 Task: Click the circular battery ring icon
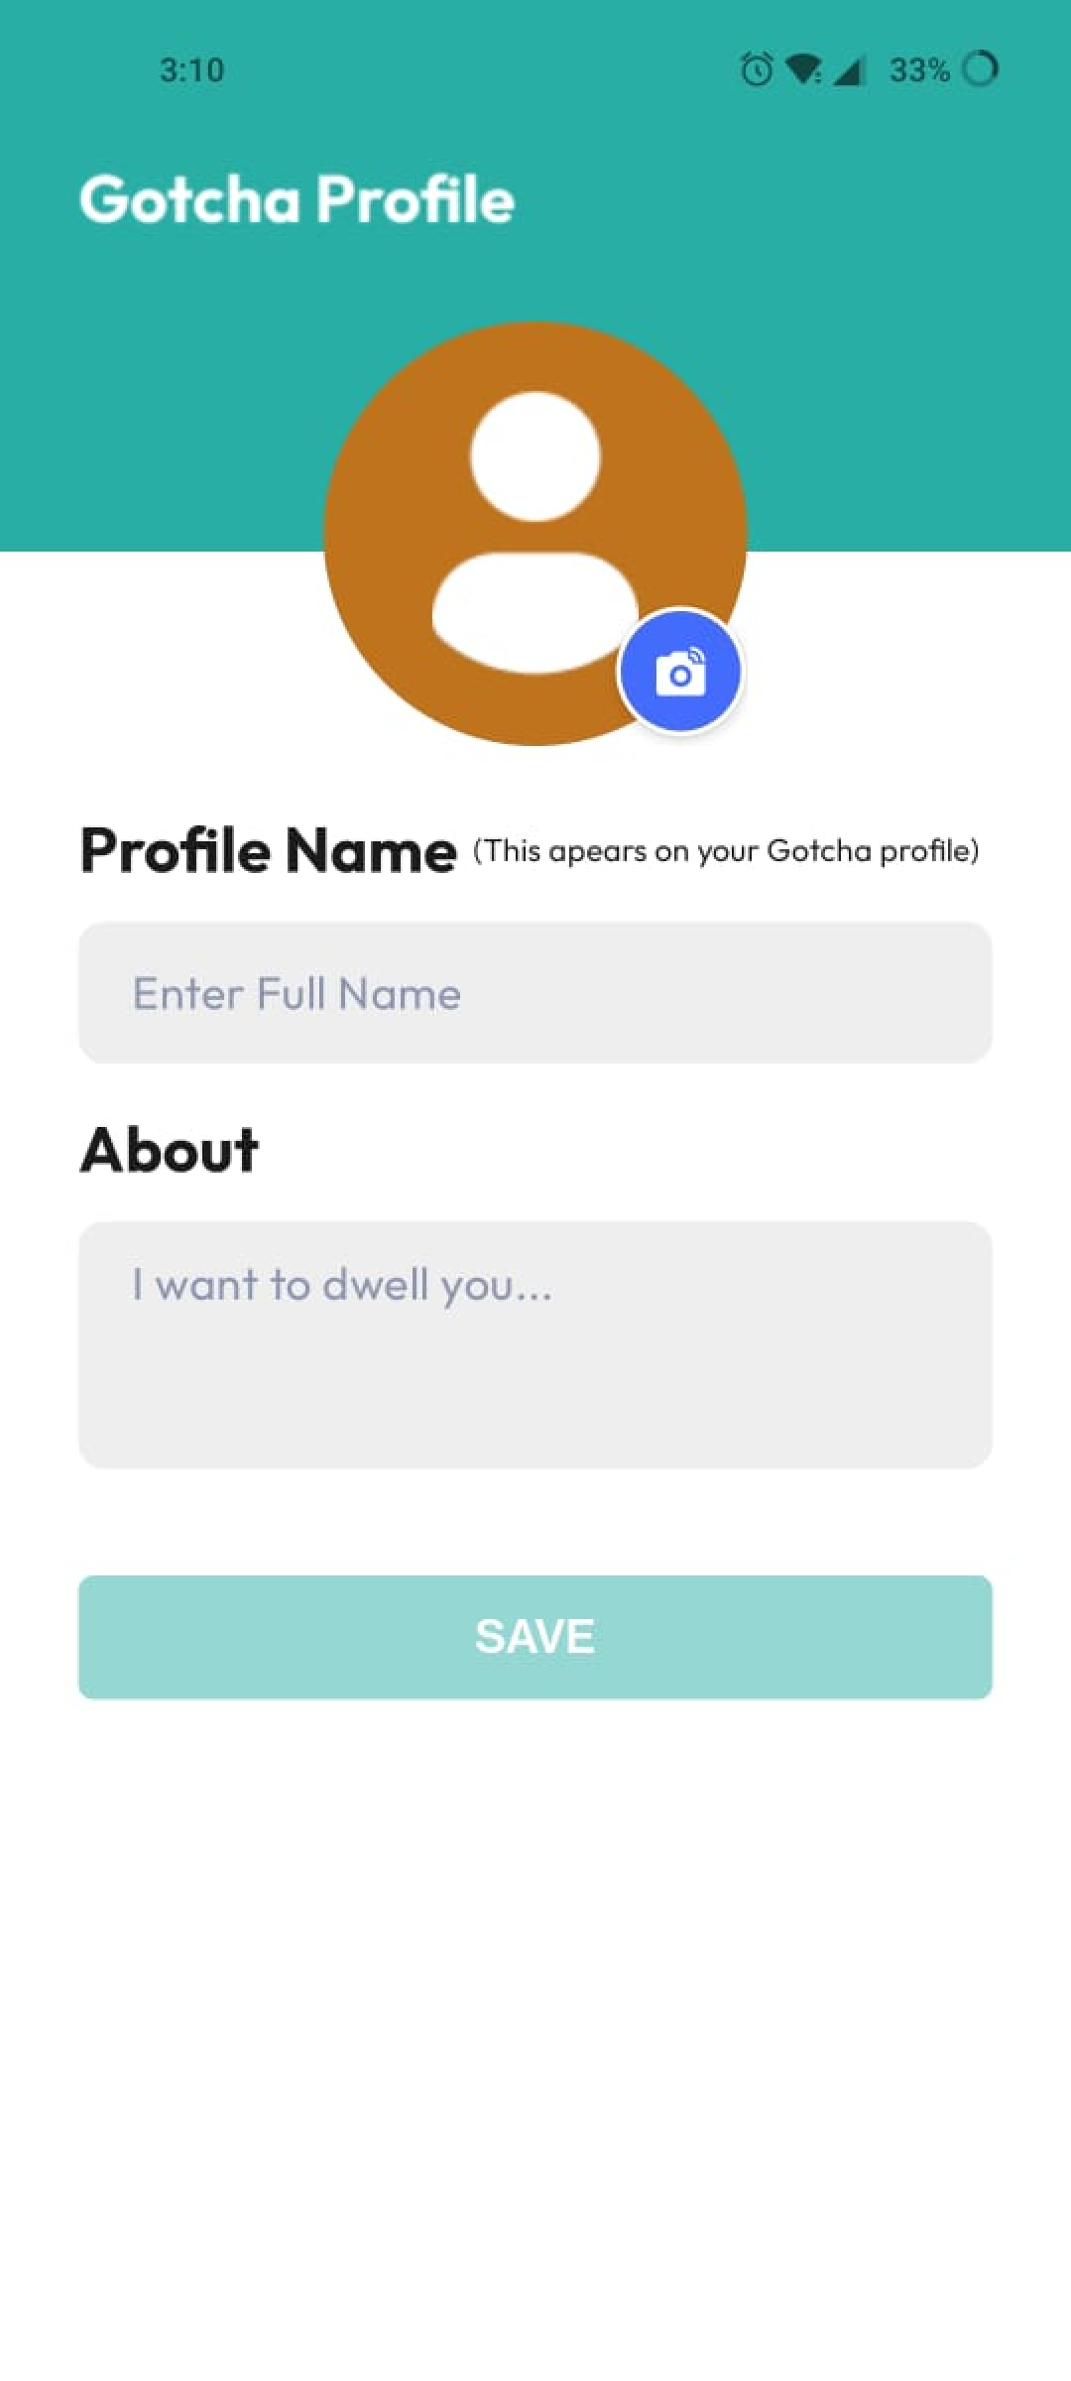click(980, 68)
